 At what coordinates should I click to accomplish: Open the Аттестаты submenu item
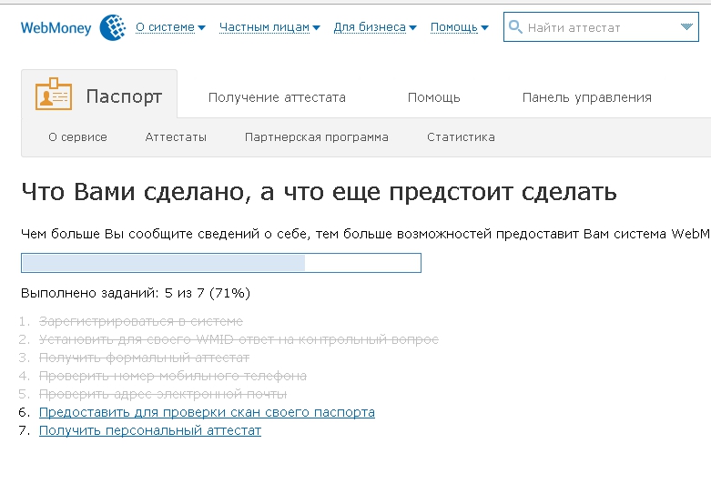click(x=176, y=136)
